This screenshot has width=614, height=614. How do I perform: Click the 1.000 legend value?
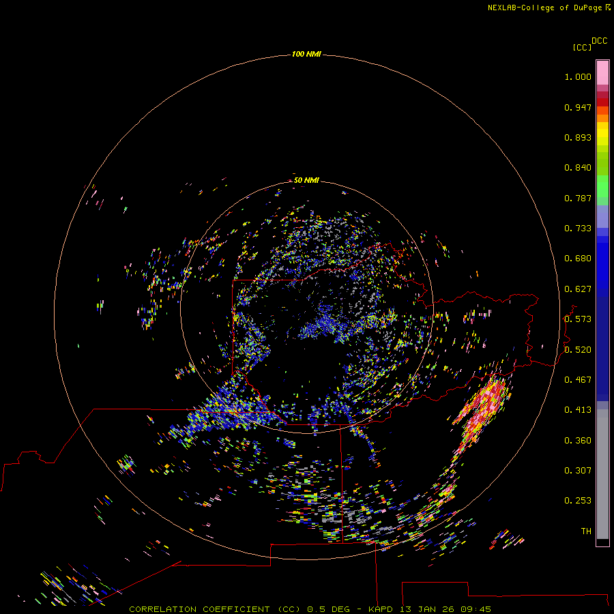[x=578, y=76]
